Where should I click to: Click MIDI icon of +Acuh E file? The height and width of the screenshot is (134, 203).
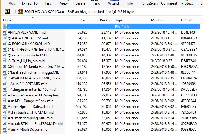pyautogui.click(x=5, y=84)
